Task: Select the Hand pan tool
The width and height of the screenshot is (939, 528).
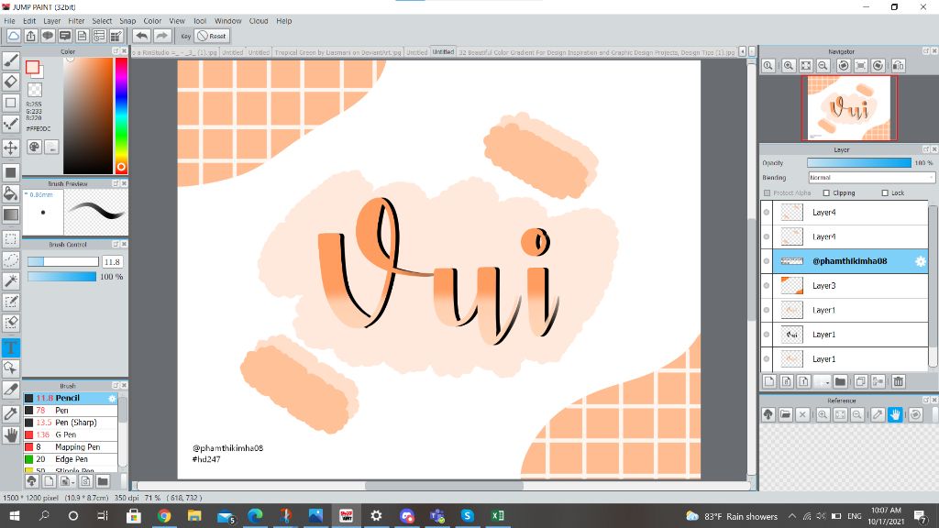Action: [11, 434]
